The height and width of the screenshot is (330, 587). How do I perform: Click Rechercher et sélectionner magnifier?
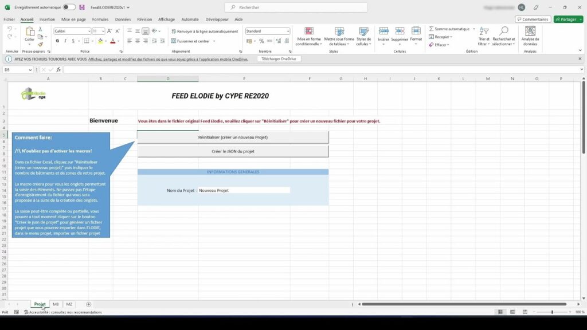click(504, 32)
